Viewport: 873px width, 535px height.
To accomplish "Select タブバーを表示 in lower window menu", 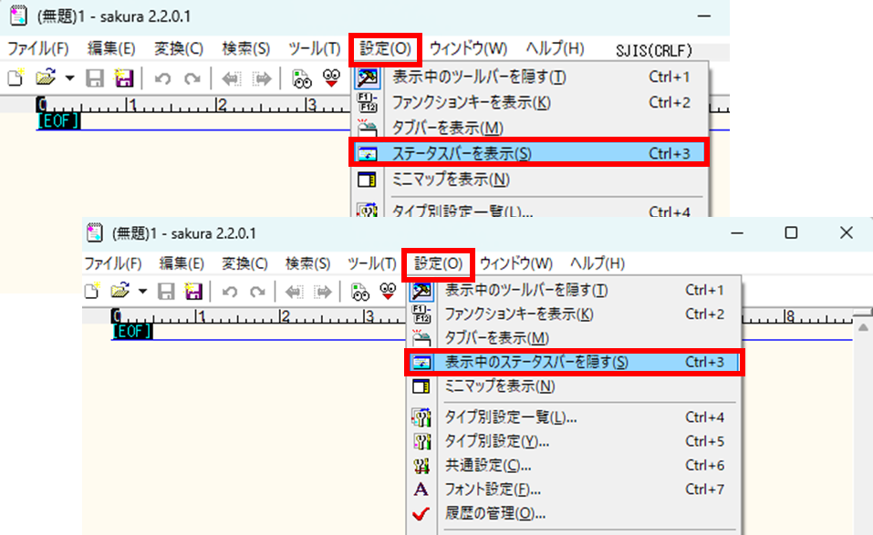I will pyautogui.click(x=575, y=337).
